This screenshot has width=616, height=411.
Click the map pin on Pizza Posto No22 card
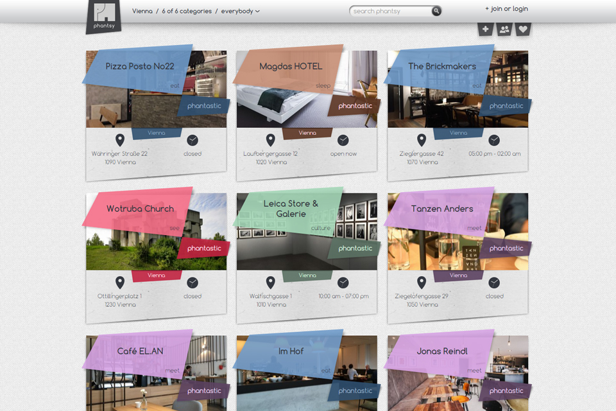tap(120, 140)
